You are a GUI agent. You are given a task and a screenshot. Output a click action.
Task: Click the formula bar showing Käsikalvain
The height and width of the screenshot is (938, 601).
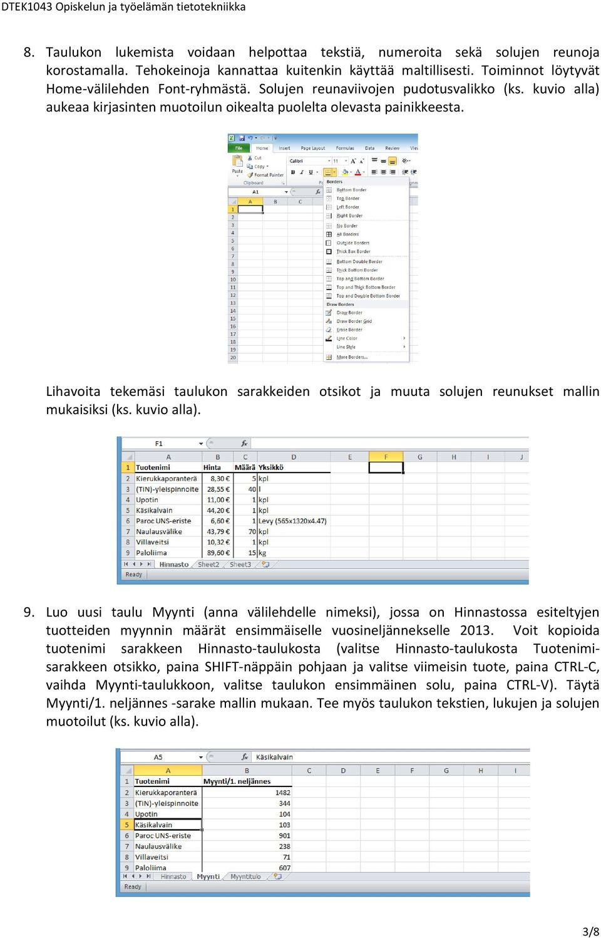click(x=391, y=758)
